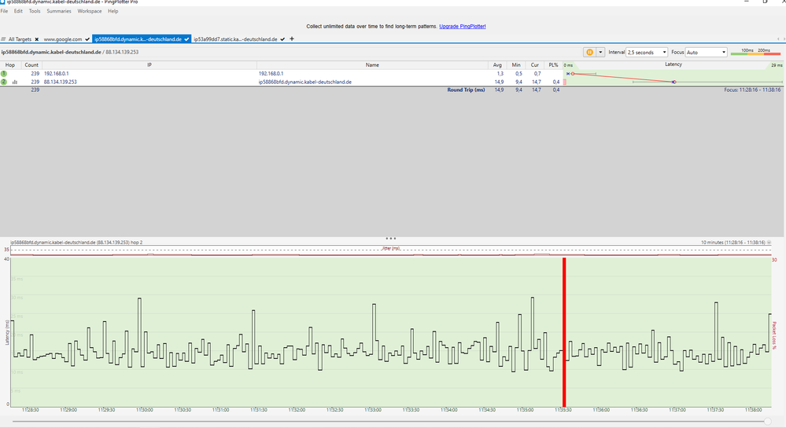
Task: Open the Summaries menu
Action: click(59, 11)
